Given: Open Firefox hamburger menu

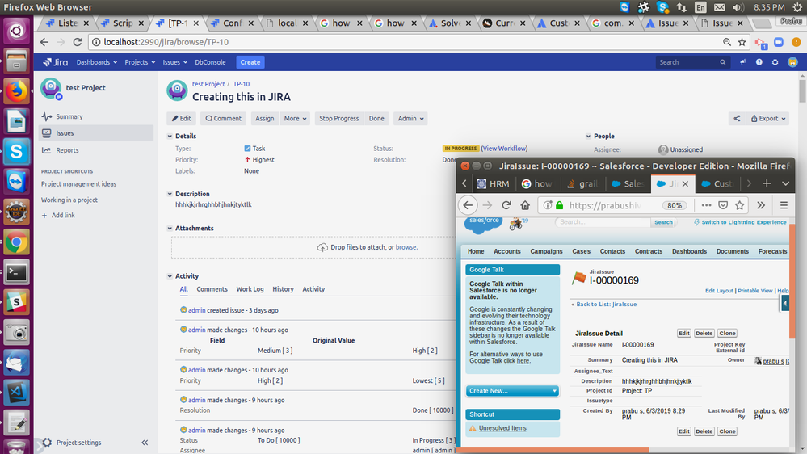Looking at the screenshot, I should pos(784,205).
